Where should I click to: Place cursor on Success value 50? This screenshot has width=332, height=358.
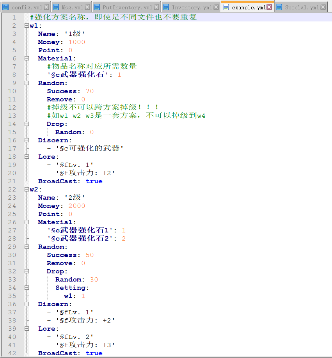(x=90, y=255)
